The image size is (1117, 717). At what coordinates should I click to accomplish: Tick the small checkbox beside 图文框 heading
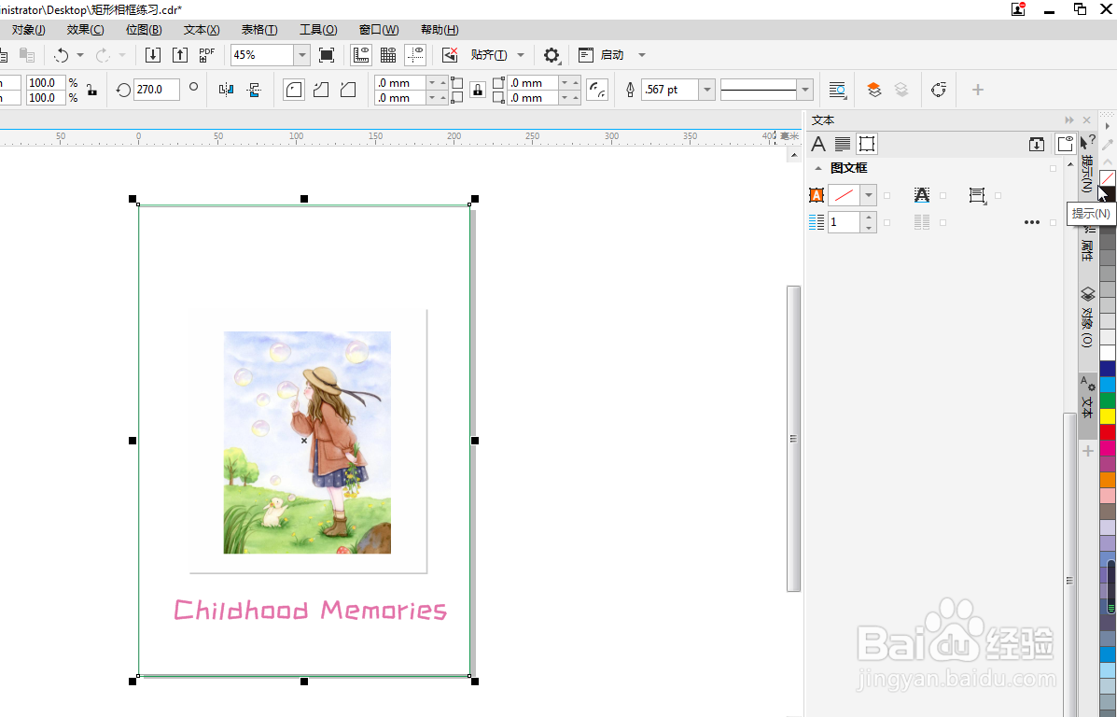pos(1053,168)
